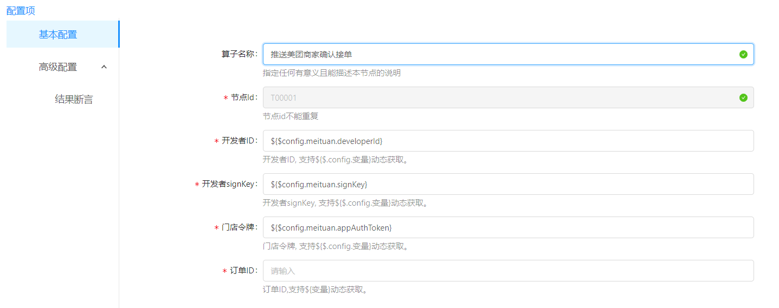779x308 pixels.
Task: Select the 基本配置 menu item
Action: [58, 35]
